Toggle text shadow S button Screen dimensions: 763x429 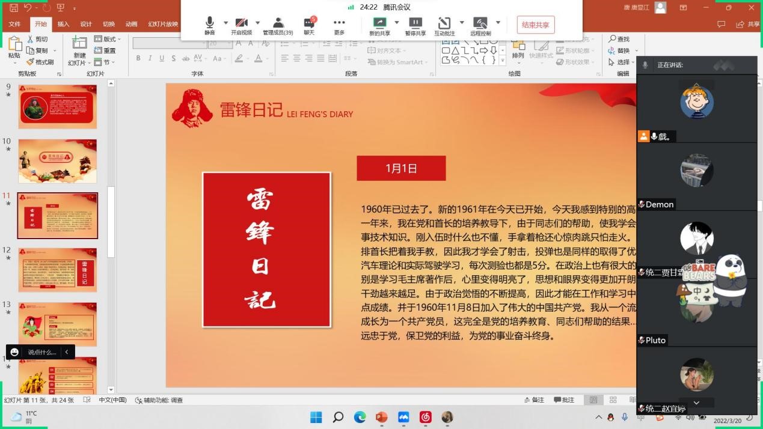click(174, 58)
